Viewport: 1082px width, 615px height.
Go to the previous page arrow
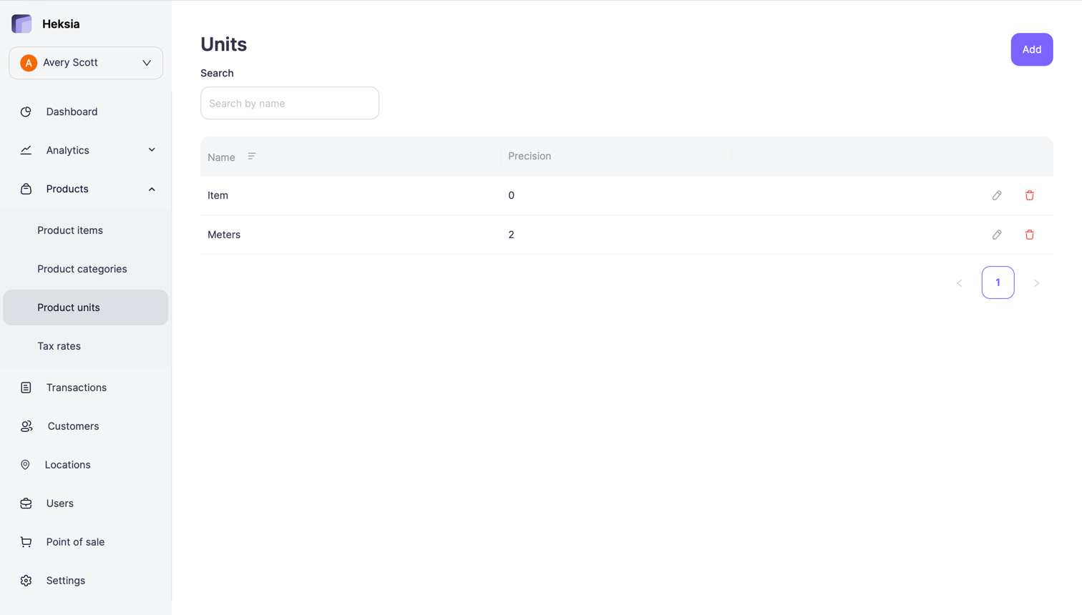[960, 283]
